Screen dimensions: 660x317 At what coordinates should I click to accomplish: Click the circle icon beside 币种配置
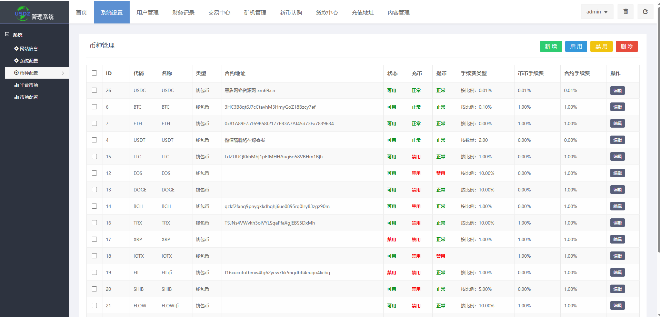click(16, 73)
